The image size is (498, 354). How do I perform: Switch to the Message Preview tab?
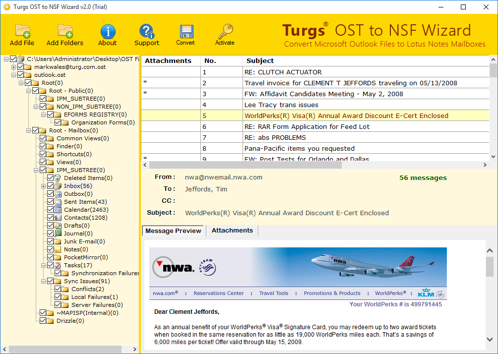pos(173,231)
